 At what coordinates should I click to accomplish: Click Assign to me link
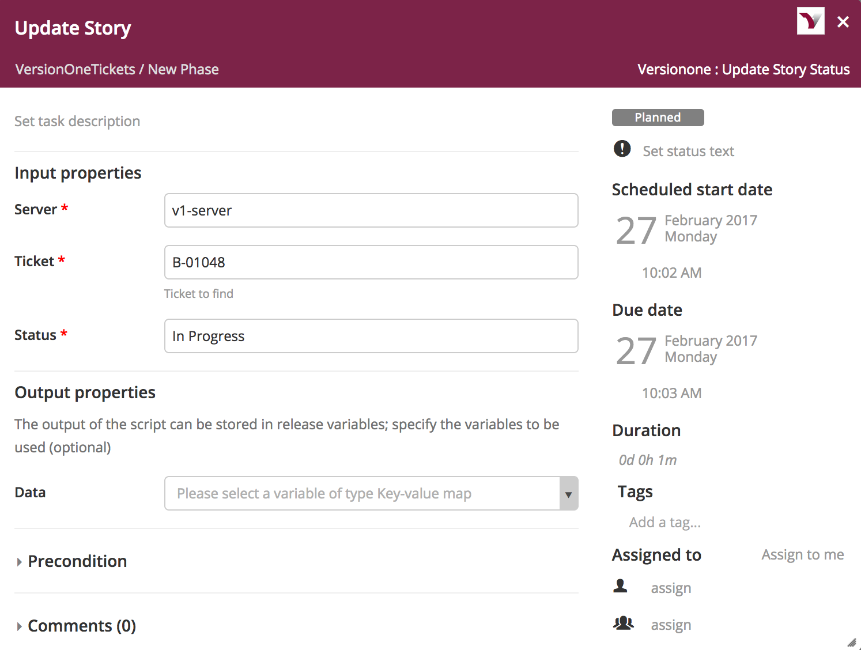[802, 554]
